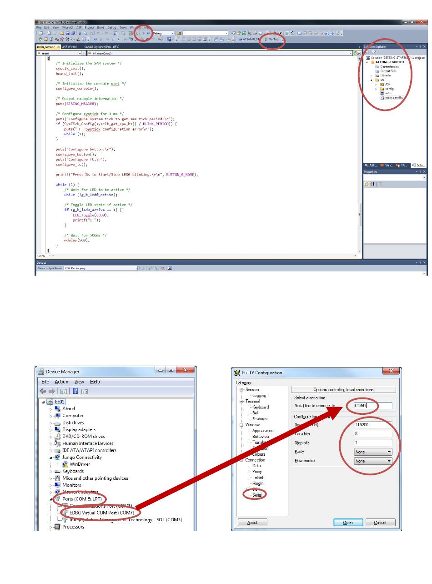Open the Action menu in Device Manager
Image resolution: width=432 pixels, height=584 pixels.
coord(61,382)
